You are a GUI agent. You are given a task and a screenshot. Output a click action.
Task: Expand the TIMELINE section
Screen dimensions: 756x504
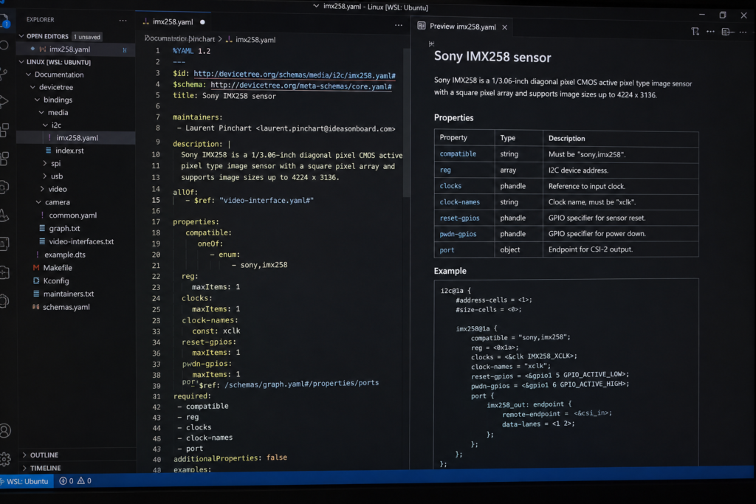pos(24,468)
